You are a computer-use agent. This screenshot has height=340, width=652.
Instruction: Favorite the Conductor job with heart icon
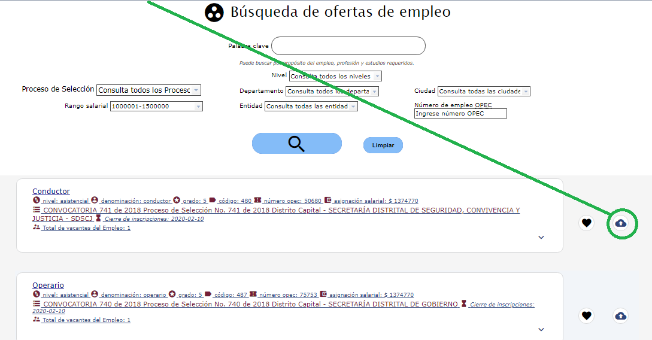click(587, 223)
